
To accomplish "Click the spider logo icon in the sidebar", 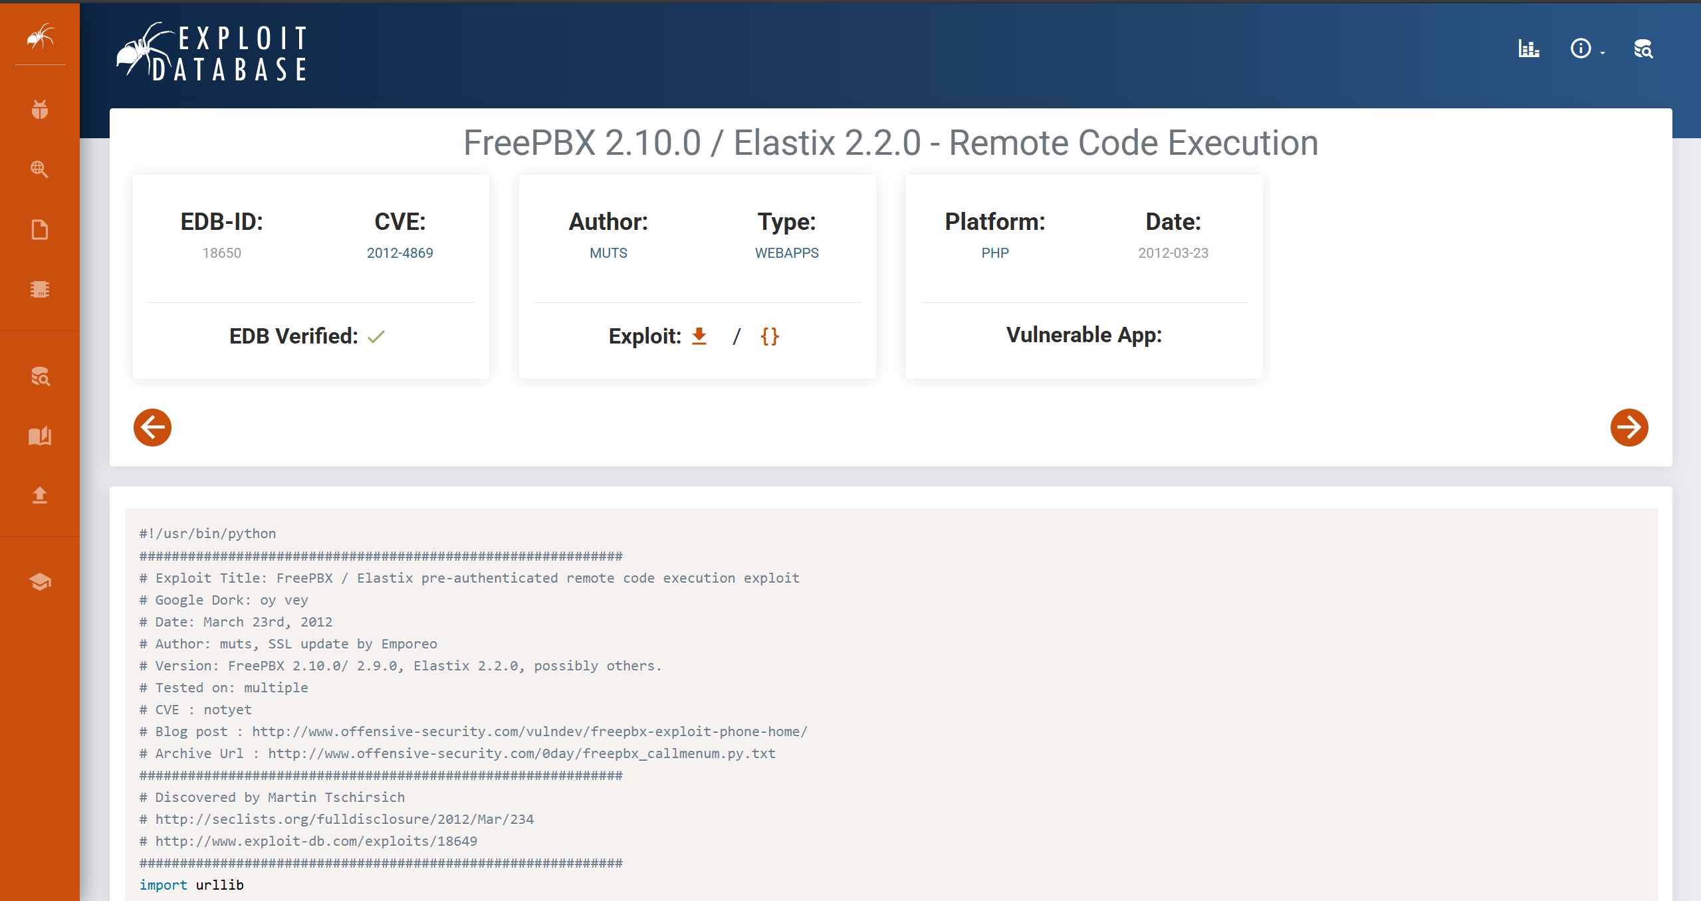I will click(40, 37).
